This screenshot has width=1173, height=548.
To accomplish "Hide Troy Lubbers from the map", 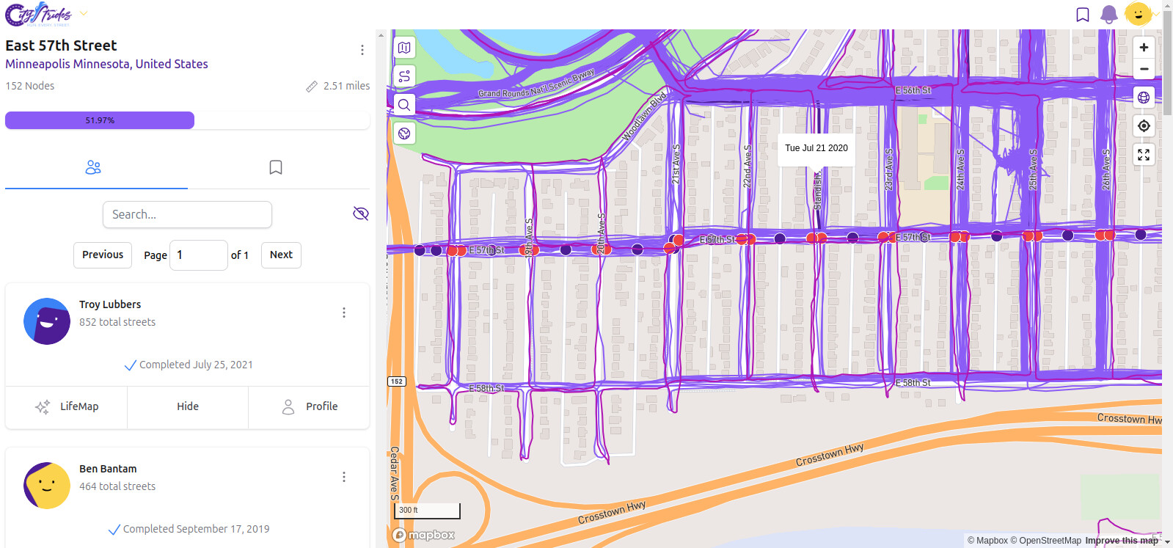I will tap(188, 406).
